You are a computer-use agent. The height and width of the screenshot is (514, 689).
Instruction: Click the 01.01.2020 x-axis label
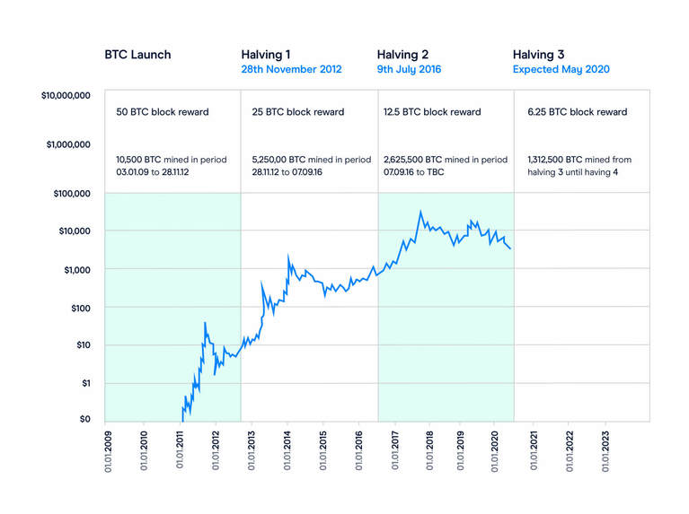(495, 452)
